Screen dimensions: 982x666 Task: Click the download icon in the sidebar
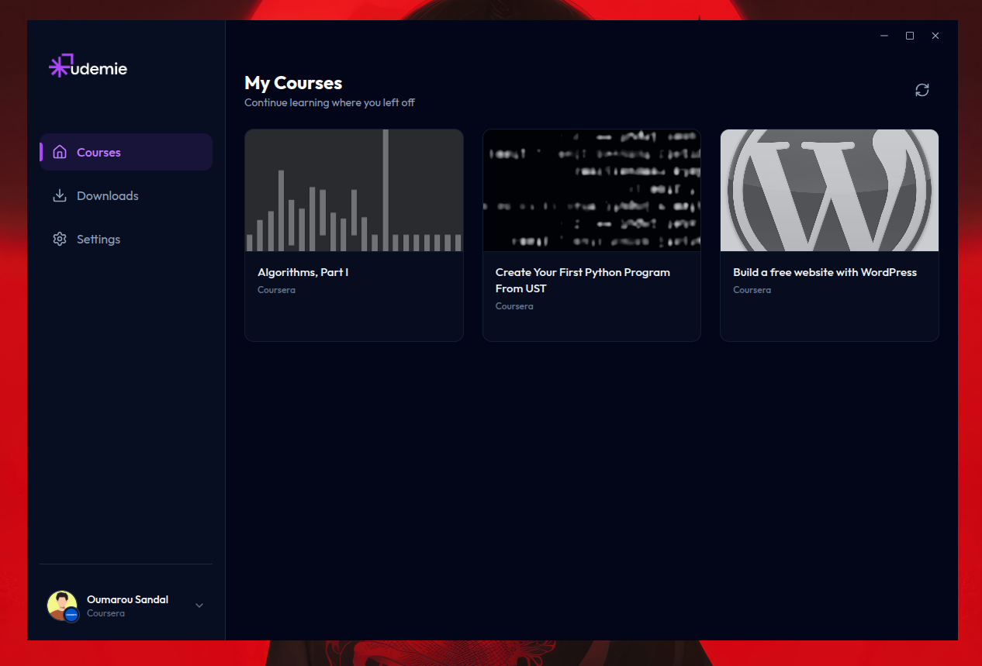pyautogui.click(x=60, y=195)
